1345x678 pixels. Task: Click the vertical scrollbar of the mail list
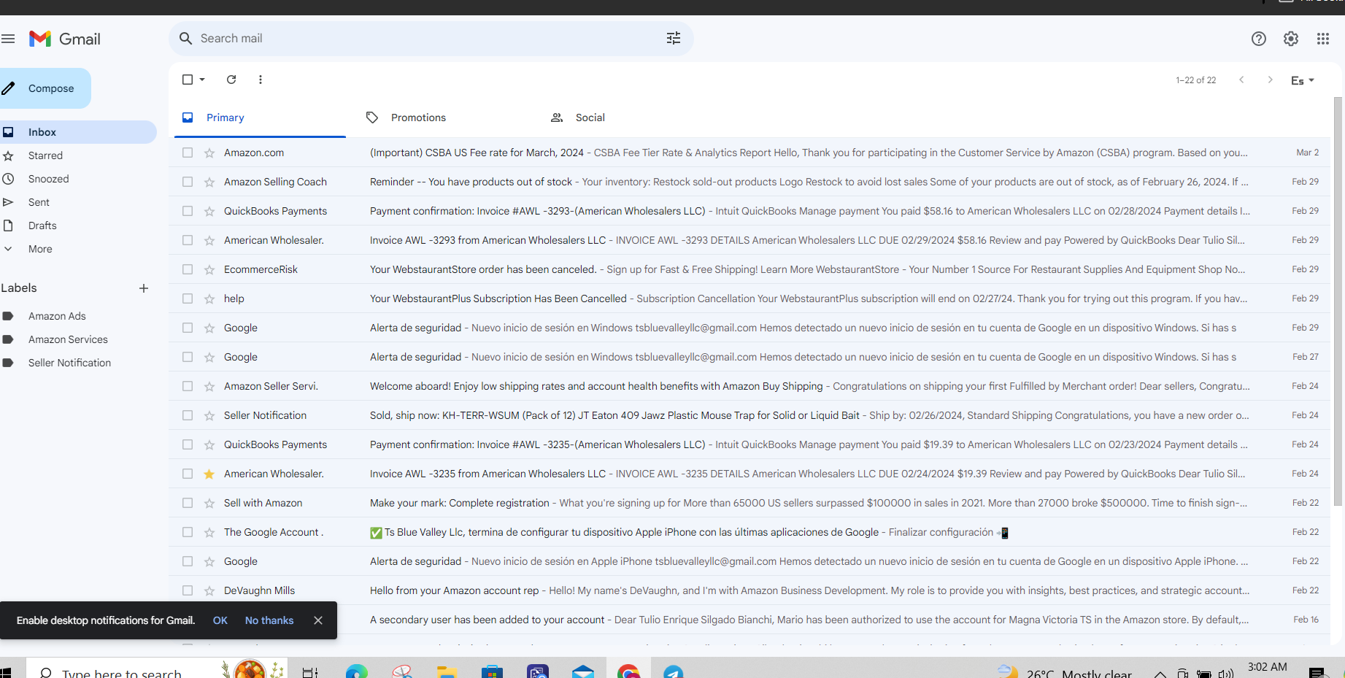[1338, 301]
